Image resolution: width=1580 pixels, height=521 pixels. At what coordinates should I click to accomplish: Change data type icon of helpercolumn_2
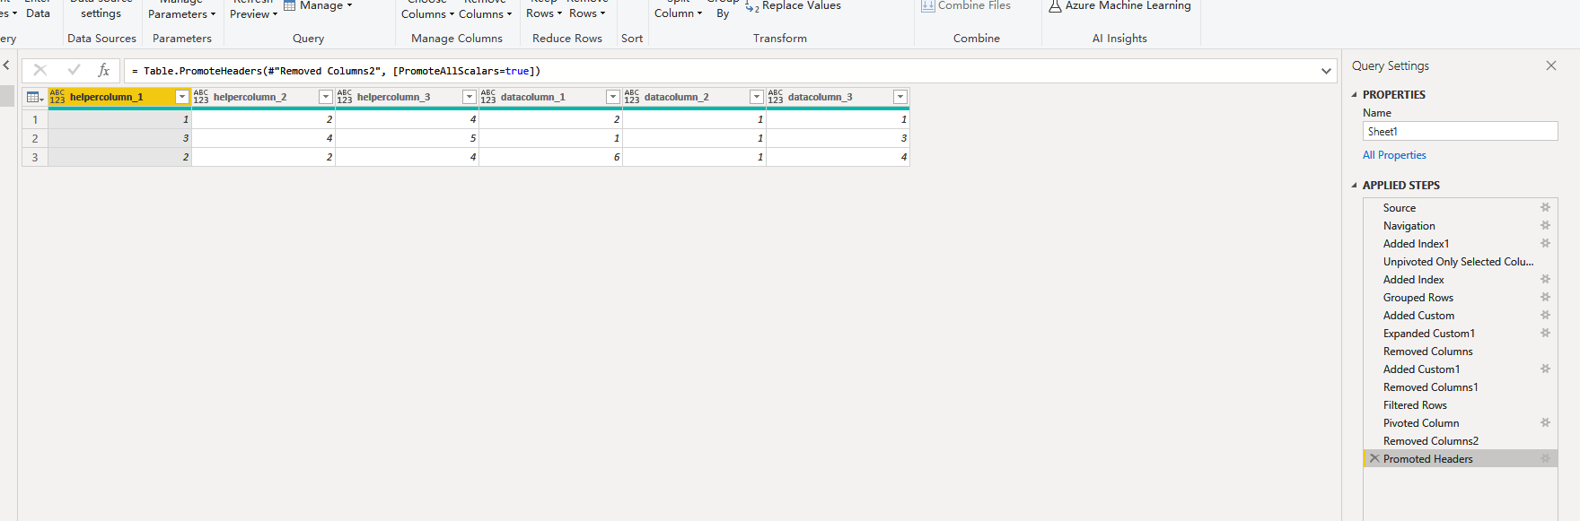pos(201,97)
